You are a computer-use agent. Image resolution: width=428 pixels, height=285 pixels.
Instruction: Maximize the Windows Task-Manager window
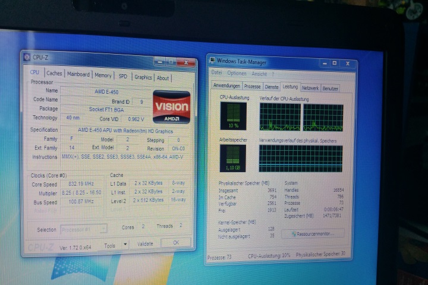[x=334, y=63]
